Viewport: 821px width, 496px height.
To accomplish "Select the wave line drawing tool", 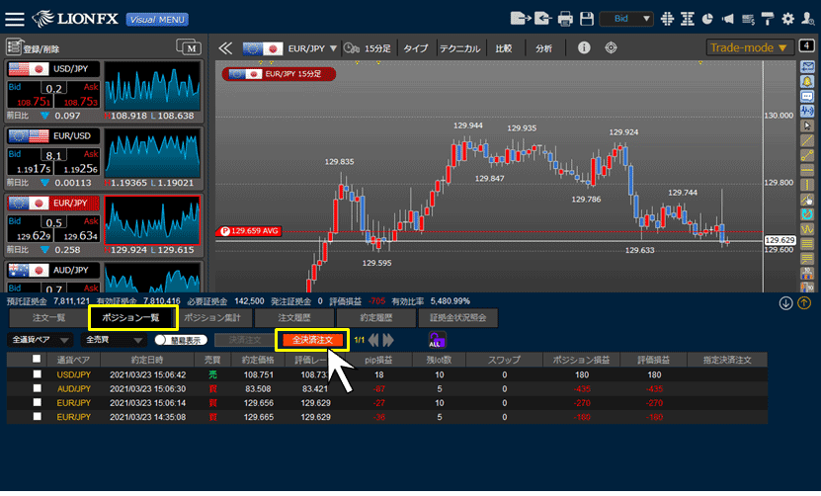I will coord(807,229).
